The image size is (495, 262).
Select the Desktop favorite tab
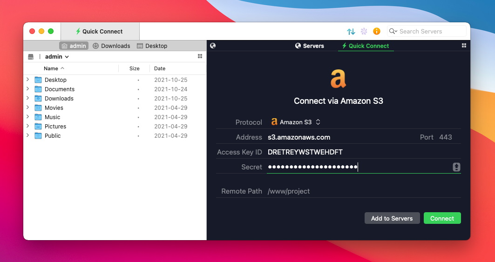point(152,46)
